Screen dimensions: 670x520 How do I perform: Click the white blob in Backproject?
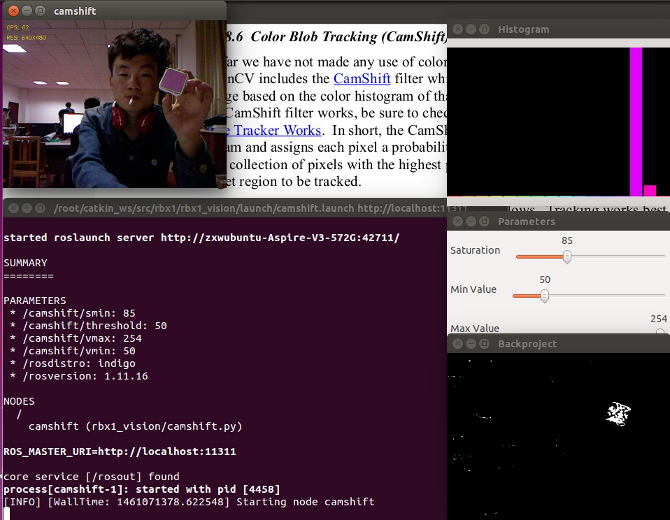coord(618,414)
